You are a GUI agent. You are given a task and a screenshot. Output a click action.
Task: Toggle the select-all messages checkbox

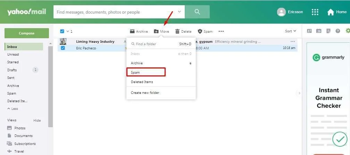coord(62,31)
